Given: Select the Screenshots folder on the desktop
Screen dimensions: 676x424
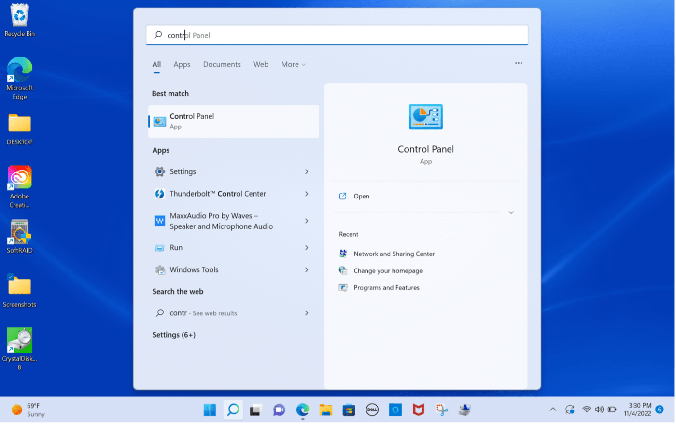Looking at the screenshot, I should [x=19, y=291].
